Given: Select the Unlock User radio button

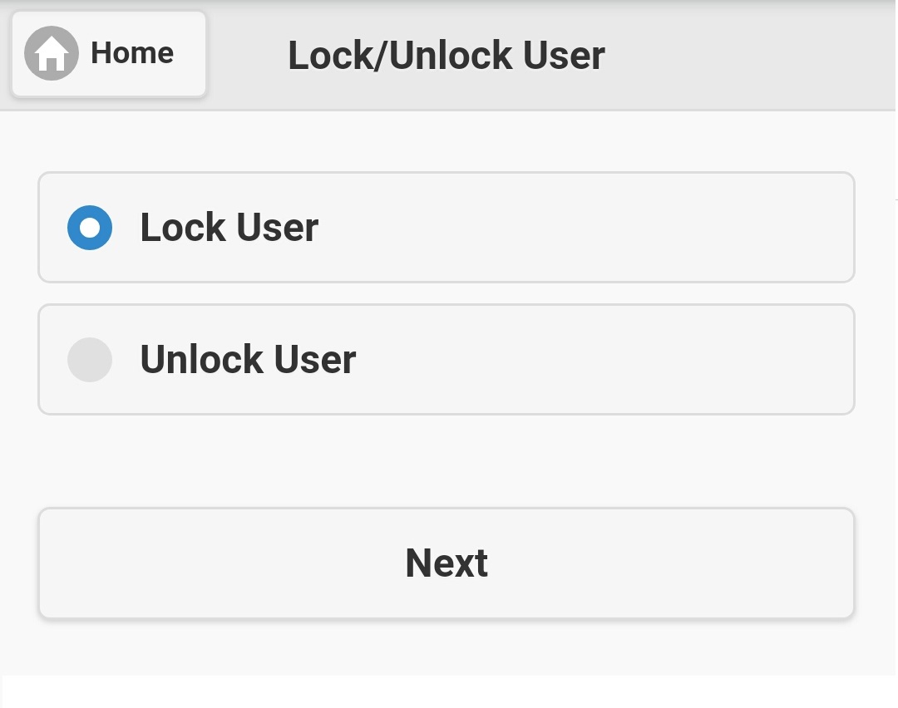Looking at the screenshot, I should pos(90,360).
